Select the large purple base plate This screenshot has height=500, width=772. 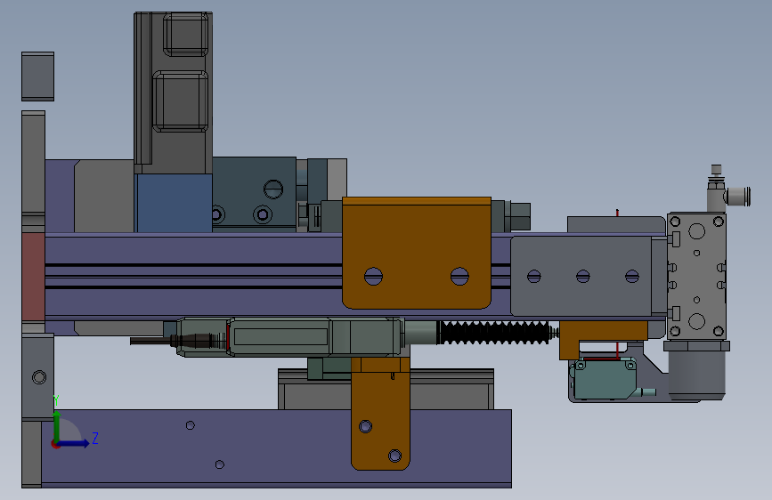[x=276, y=448]
